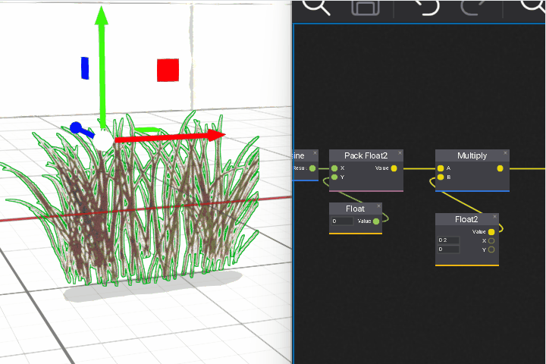Image resolution: width=546 pixels, height=364 pixels.
Task: Close the Pack Float2 node
Action: (400, 153)
